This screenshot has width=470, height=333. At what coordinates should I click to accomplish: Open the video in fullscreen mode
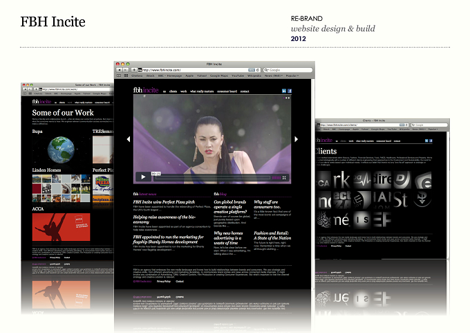pyautogui.click(x=284, y=178)
